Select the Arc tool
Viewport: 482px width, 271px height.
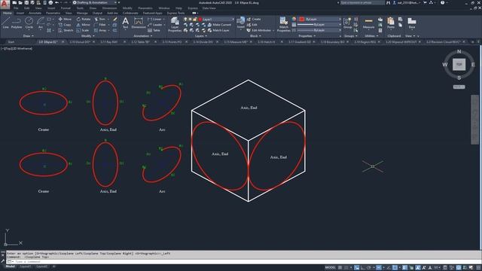pos(40,23)
